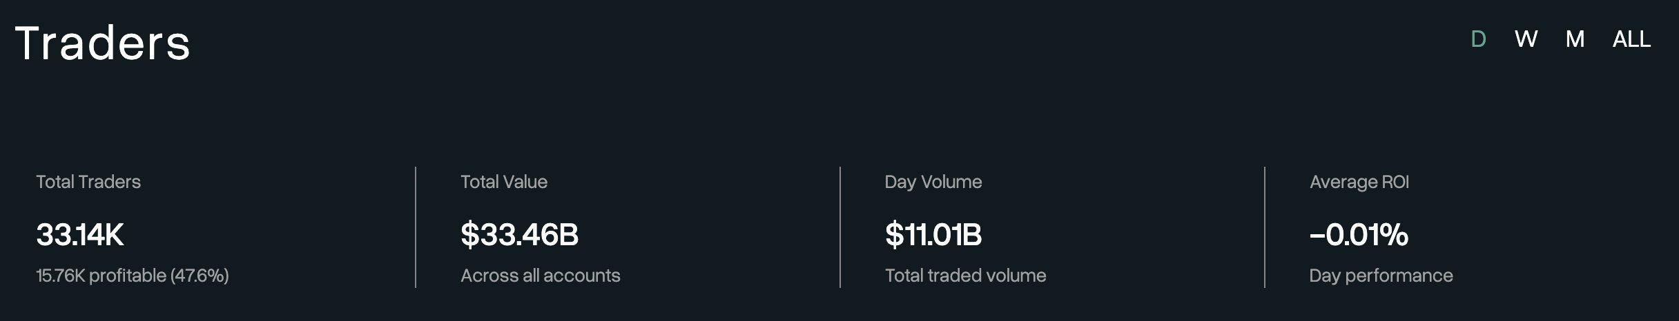The width and height of the screenshot is (1679, 321).
Task: Click the Across all accounts caption
Action: click(541, 276)
